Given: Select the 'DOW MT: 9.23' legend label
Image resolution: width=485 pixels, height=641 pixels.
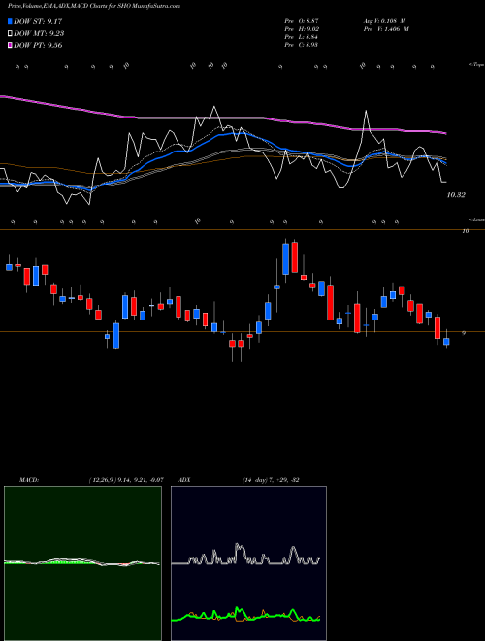Looking at the screenshot, I should (39, 34).
